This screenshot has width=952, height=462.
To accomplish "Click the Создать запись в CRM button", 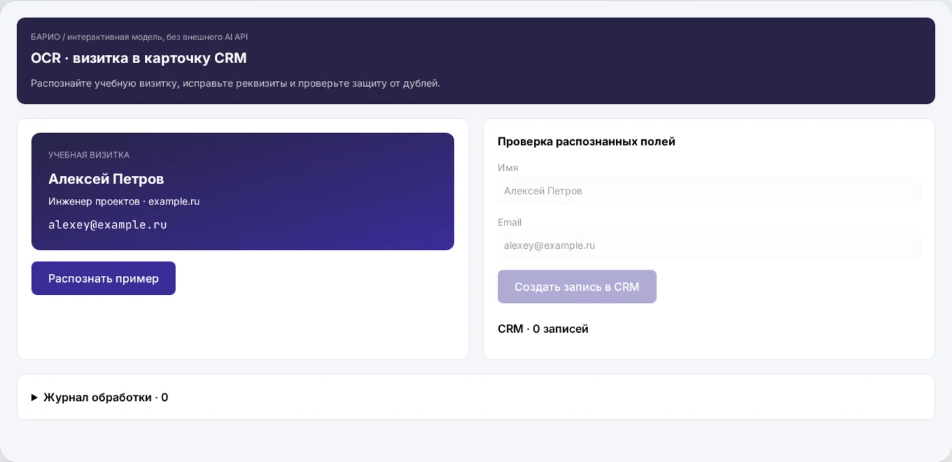I will pyautogui.click(x=577, y=287).
